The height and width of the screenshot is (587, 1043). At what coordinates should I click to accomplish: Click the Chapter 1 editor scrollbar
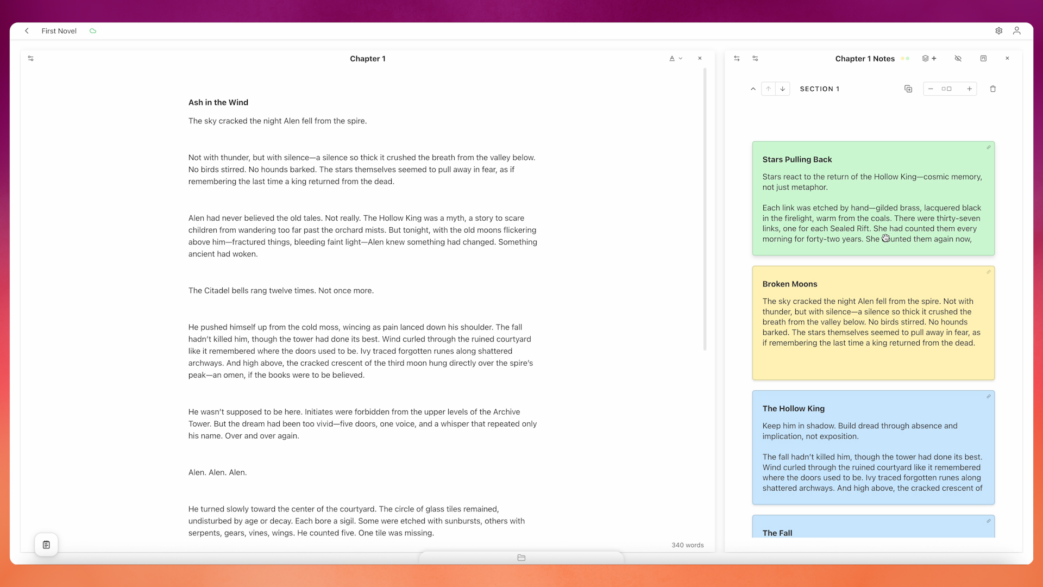click(x=705, y=209)
